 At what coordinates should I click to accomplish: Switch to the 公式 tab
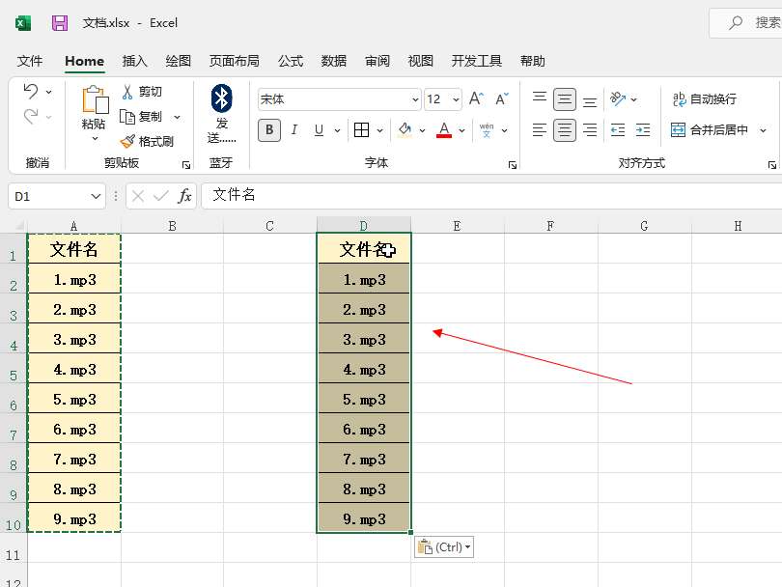pos(291,62)
